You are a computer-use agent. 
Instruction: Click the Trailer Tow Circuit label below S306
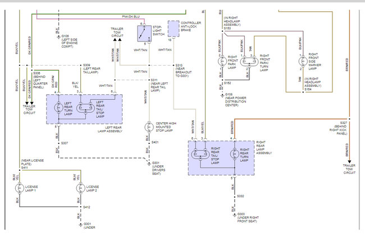29,109
